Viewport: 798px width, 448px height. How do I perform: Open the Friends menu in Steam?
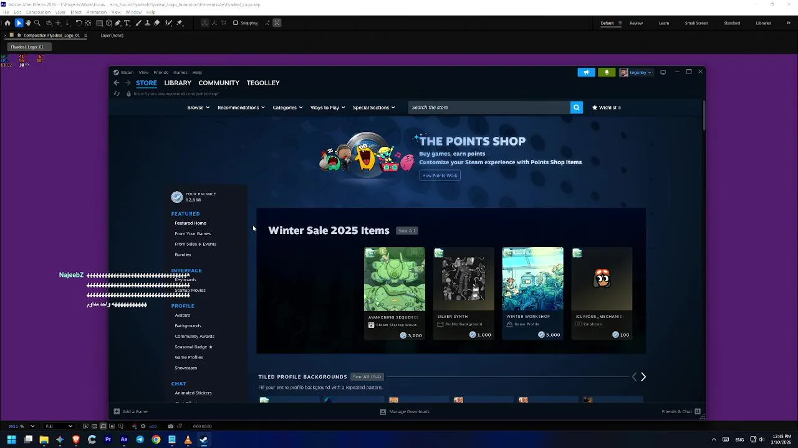pos(161,72)
